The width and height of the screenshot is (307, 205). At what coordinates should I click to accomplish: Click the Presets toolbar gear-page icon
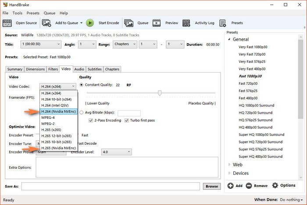(223, 23)
